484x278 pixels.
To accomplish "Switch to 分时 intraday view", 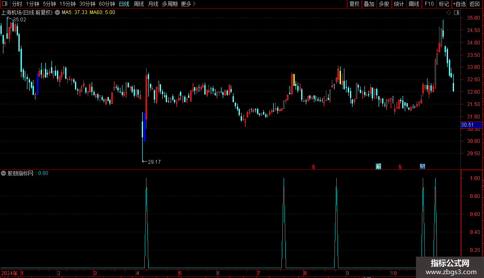I will coord(17,4).
